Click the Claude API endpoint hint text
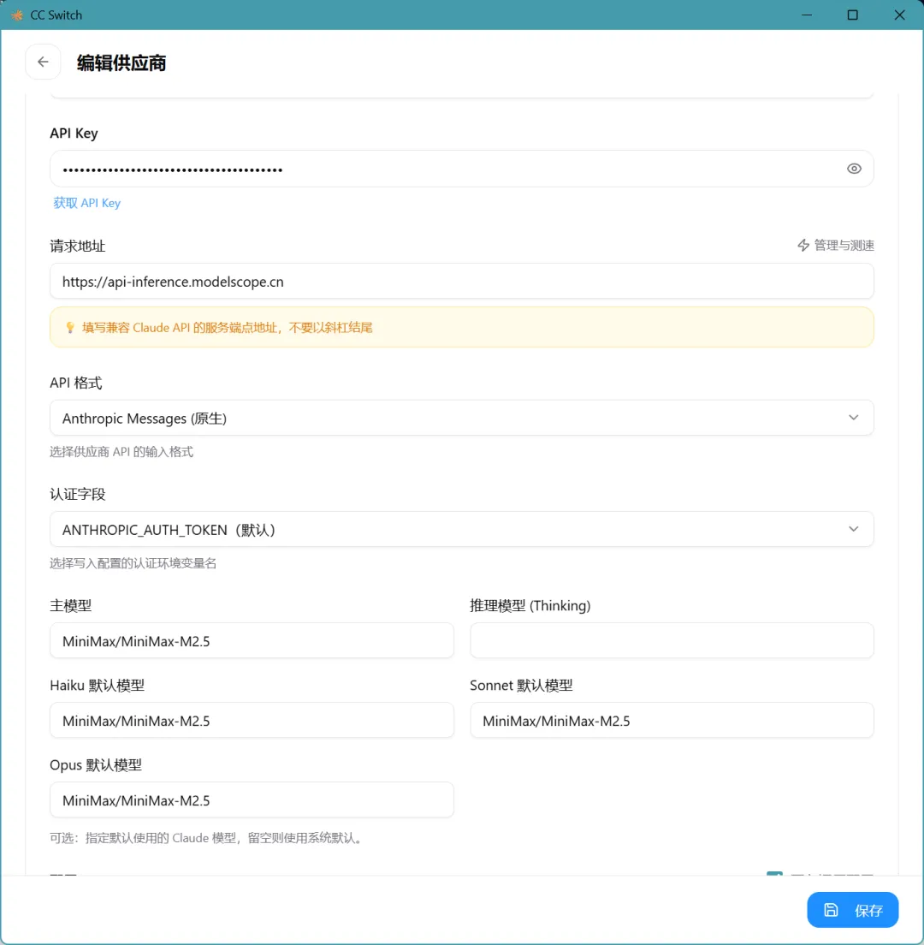This screenshot has height=945, width=924. tap(227, 328)
